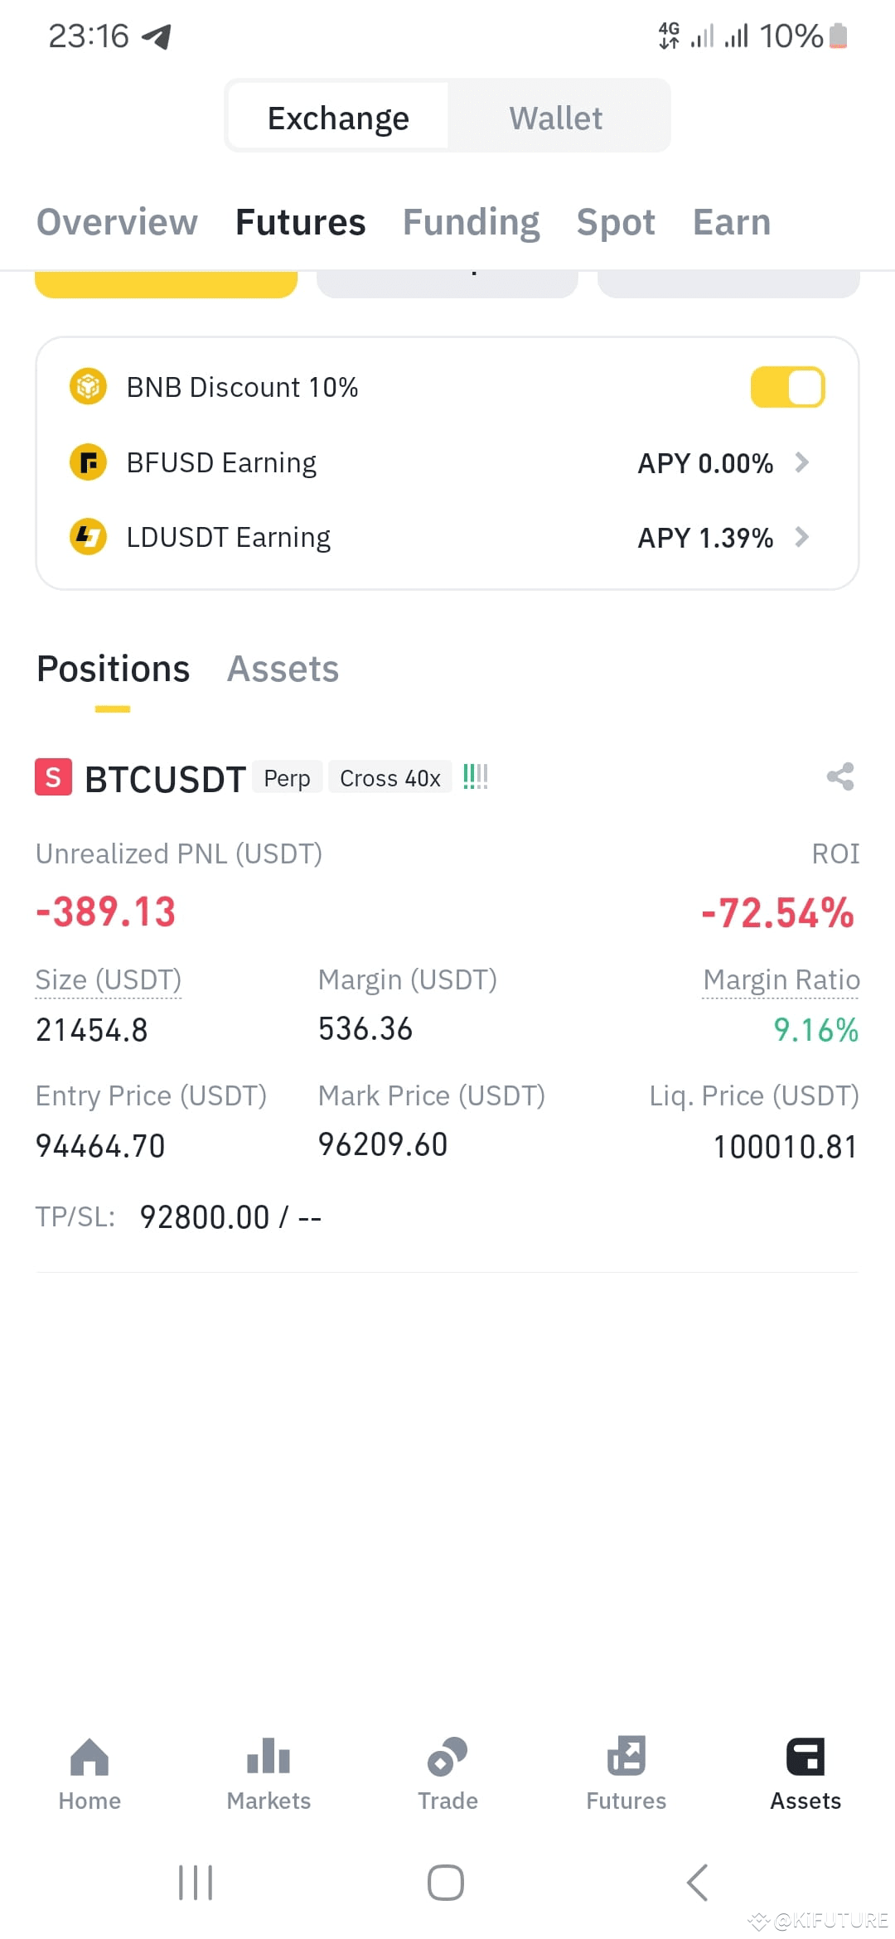Switch to Exchange mode
Viewport: 895px width, 1939px height.
click(338, 118)
